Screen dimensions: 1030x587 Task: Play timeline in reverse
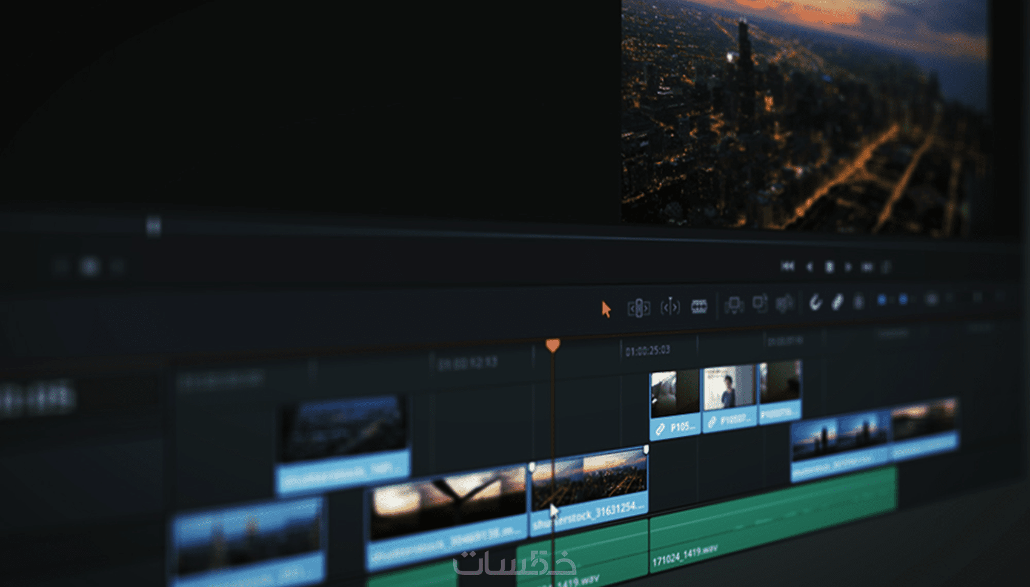[x=809, y=267]
